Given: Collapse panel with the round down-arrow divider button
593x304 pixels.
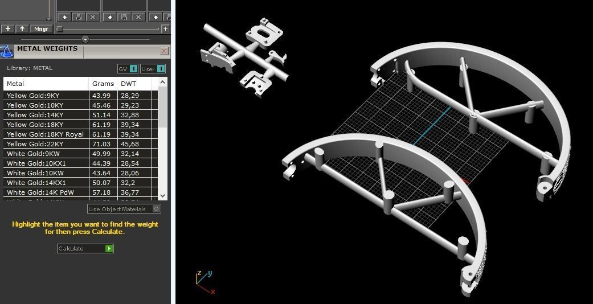Looking at the screenshot, I should point(85,39).
